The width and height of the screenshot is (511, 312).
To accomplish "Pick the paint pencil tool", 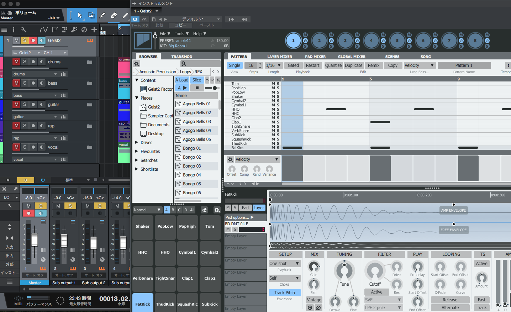I will click(125, 15).
